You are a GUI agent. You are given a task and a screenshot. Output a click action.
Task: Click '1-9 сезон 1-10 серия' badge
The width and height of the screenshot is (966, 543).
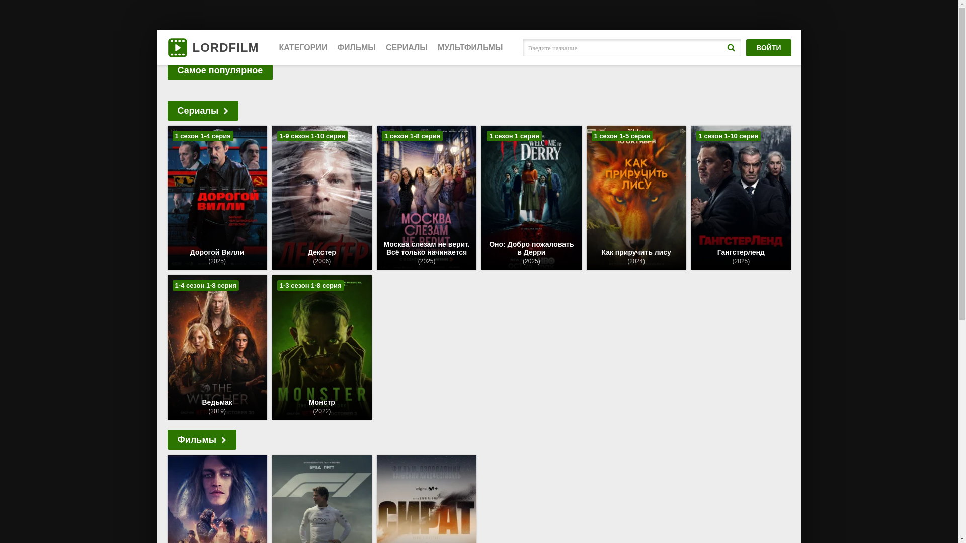(312, 136)
